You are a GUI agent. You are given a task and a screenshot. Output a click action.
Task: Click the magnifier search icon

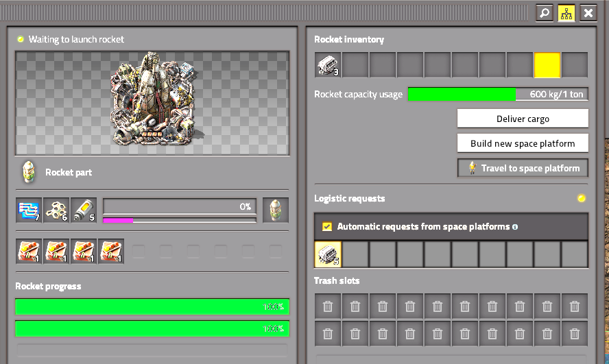tap(545, 13)
